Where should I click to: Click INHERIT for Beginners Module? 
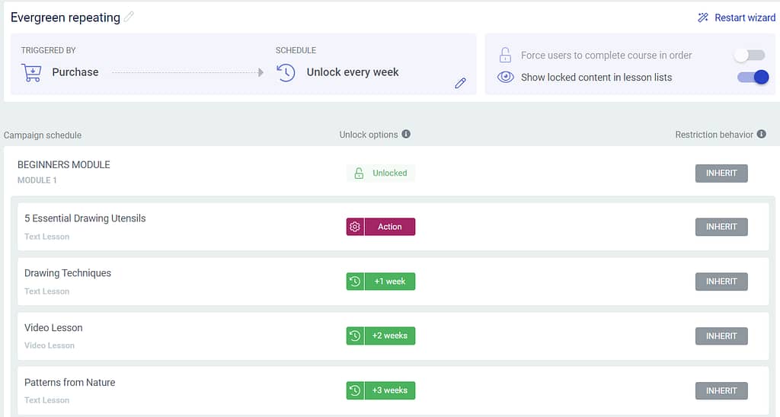point(721,173)
